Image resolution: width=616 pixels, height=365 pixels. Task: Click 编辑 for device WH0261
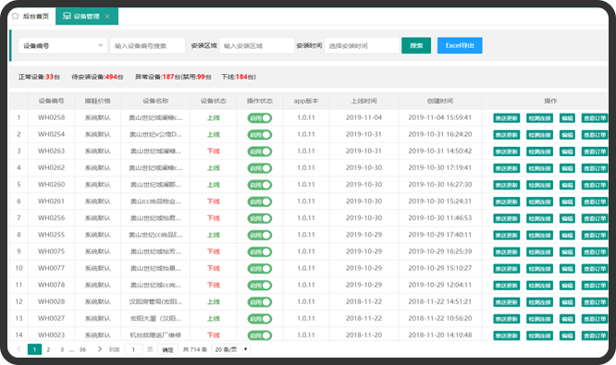(x=567, y=201)
